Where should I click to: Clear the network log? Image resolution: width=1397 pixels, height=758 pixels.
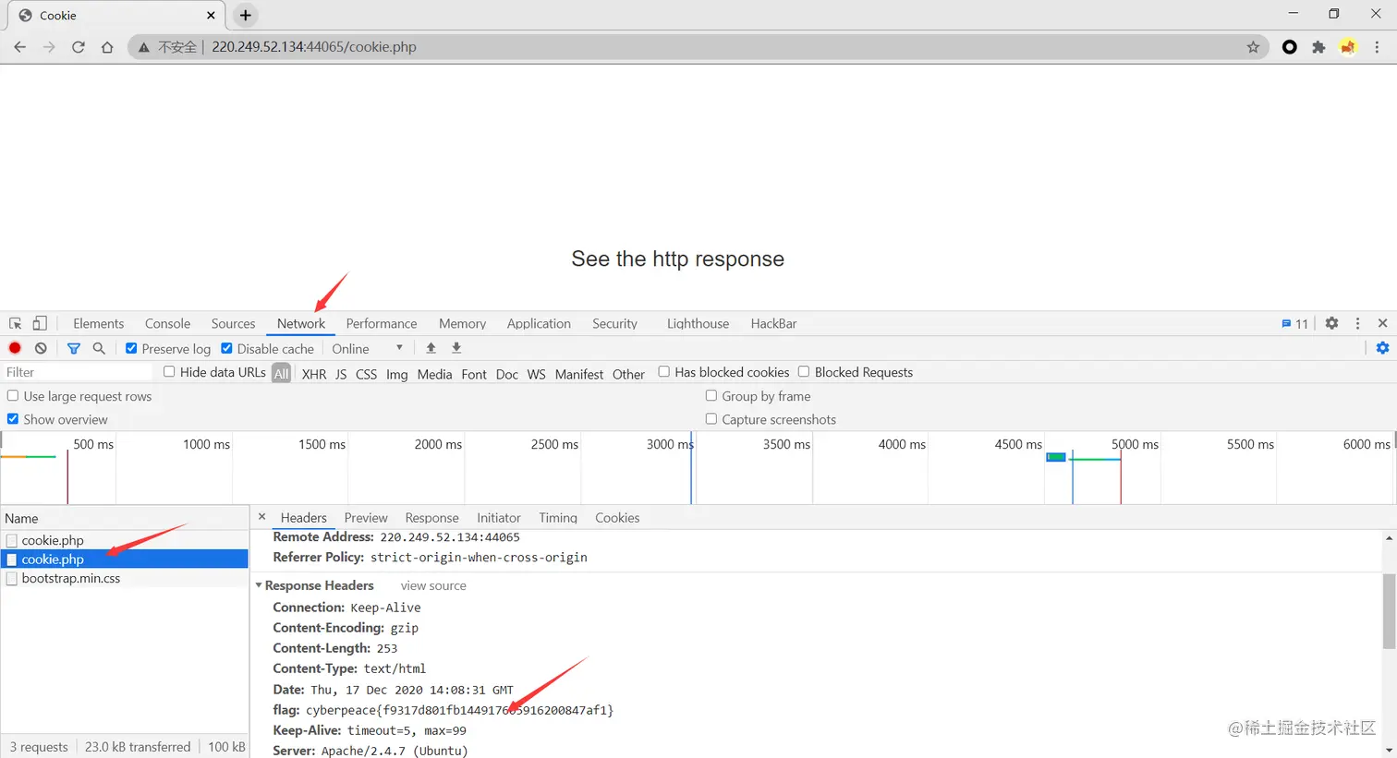41,348
